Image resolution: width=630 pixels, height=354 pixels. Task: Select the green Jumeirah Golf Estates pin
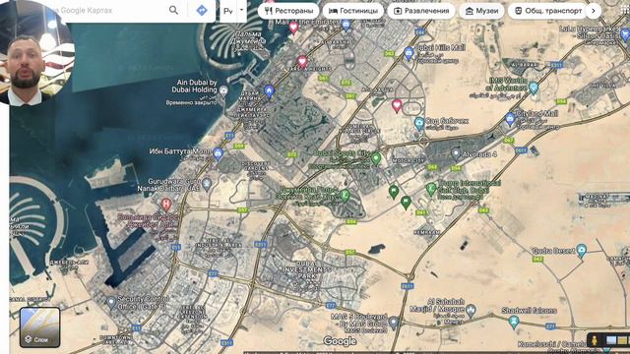pyautogui.click(x=345, y=196)
